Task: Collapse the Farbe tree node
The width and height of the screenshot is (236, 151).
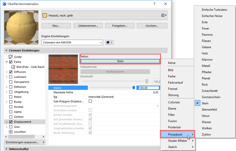Action: click(x=7, y=62)
